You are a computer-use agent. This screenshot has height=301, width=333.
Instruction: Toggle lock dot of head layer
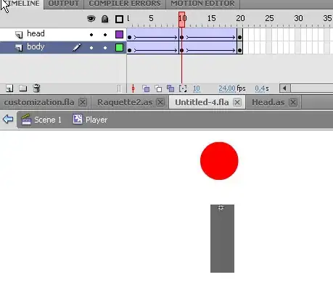(105, 35)
